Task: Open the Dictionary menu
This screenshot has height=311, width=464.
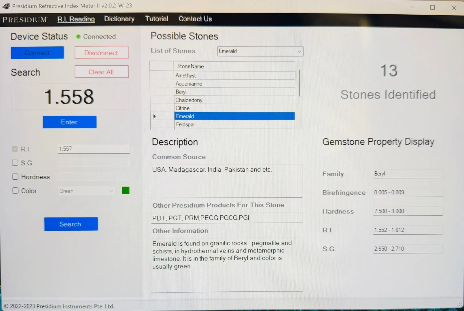Action: (x=119, y=19)
